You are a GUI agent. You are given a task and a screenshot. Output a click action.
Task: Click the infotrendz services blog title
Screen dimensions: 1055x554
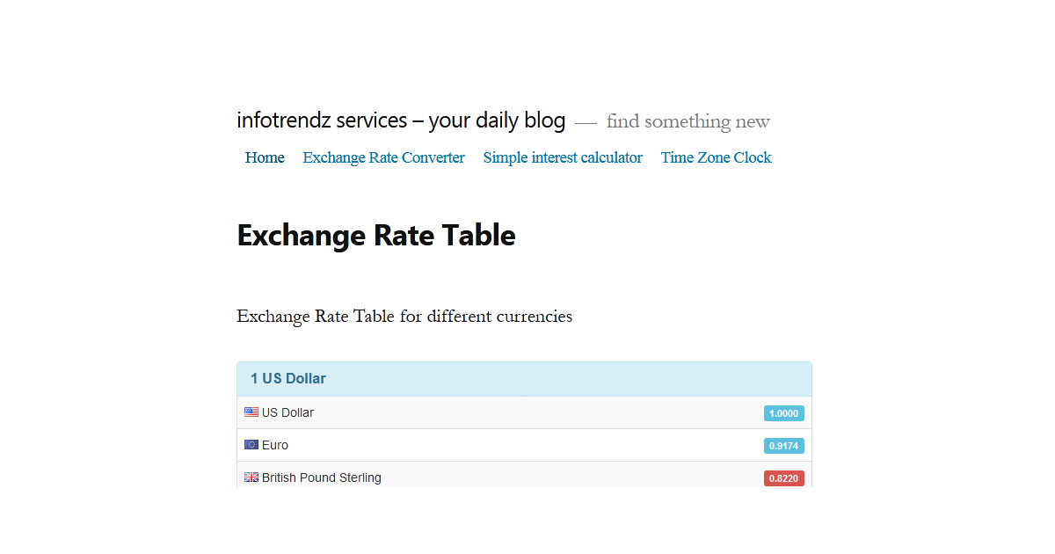400,120
